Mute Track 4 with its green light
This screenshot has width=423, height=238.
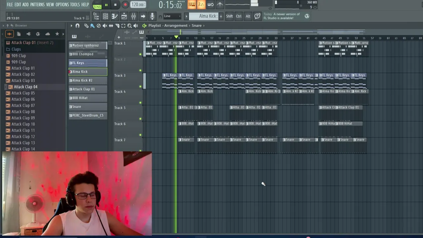pyautogui.click(x=140, y=103)
